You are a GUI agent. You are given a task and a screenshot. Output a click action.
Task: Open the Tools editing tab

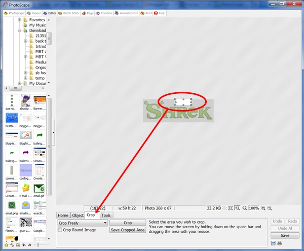coord(106,216)
